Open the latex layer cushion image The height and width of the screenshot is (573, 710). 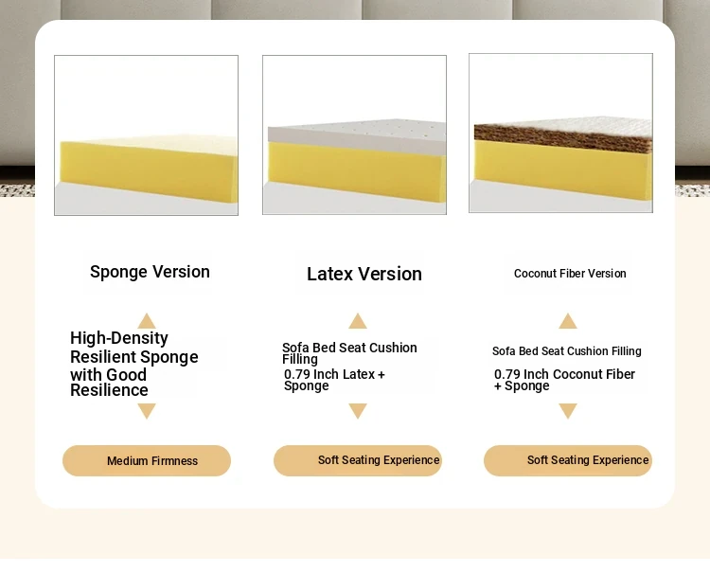click(x=354, y=135)
